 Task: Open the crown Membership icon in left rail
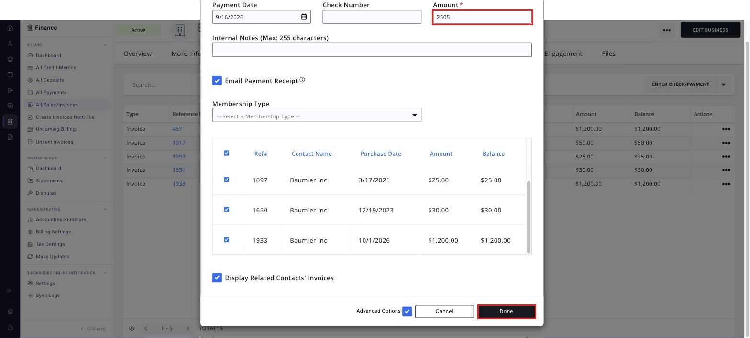10,59
